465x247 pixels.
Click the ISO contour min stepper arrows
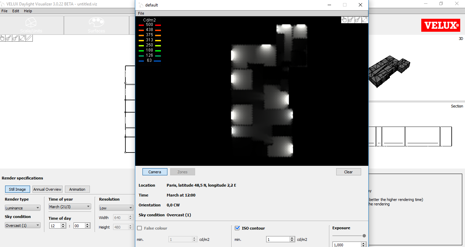coord(292,239)
